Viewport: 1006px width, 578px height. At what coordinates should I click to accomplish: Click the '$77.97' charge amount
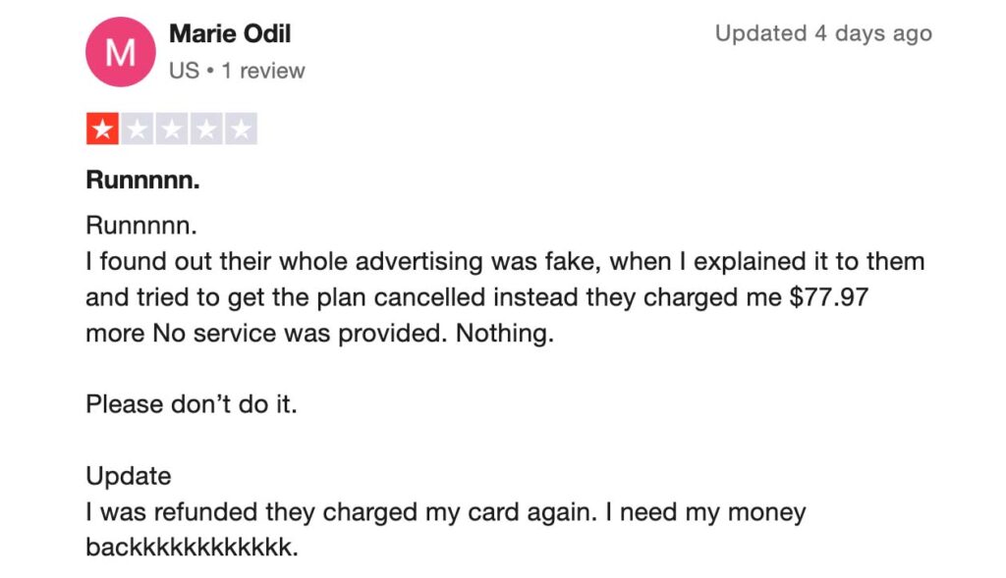point(829,297)
